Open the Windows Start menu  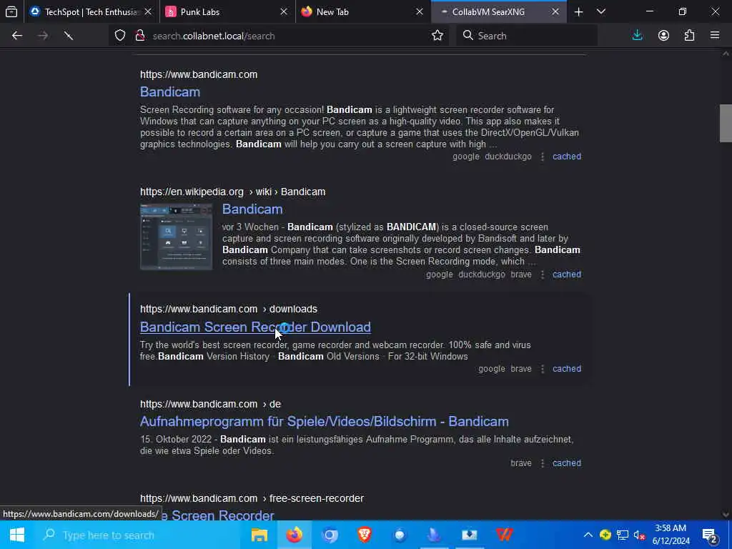tap(17, 535)
